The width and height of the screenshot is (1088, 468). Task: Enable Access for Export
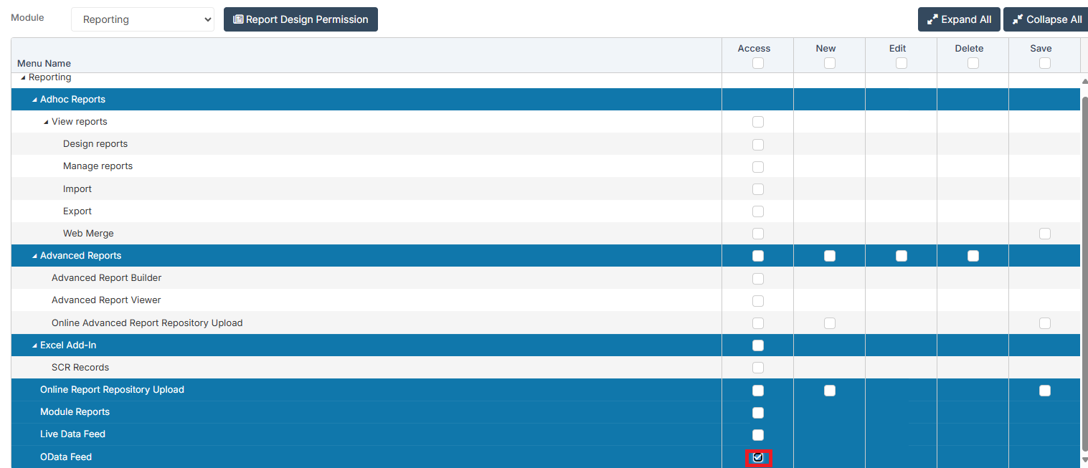point(758,211)
